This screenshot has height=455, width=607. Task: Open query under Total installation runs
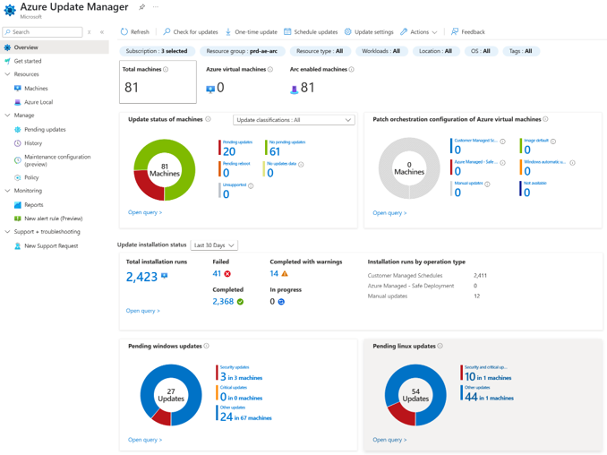click(x=142, y=311)
